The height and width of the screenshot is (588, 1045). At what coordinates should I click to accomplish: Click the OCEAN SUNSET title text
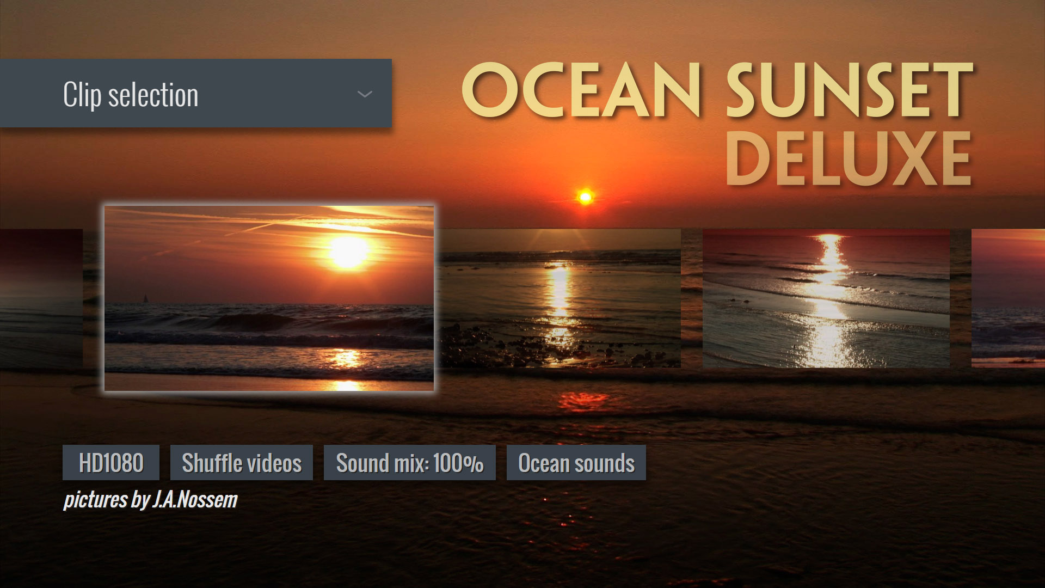pos(717,90)
